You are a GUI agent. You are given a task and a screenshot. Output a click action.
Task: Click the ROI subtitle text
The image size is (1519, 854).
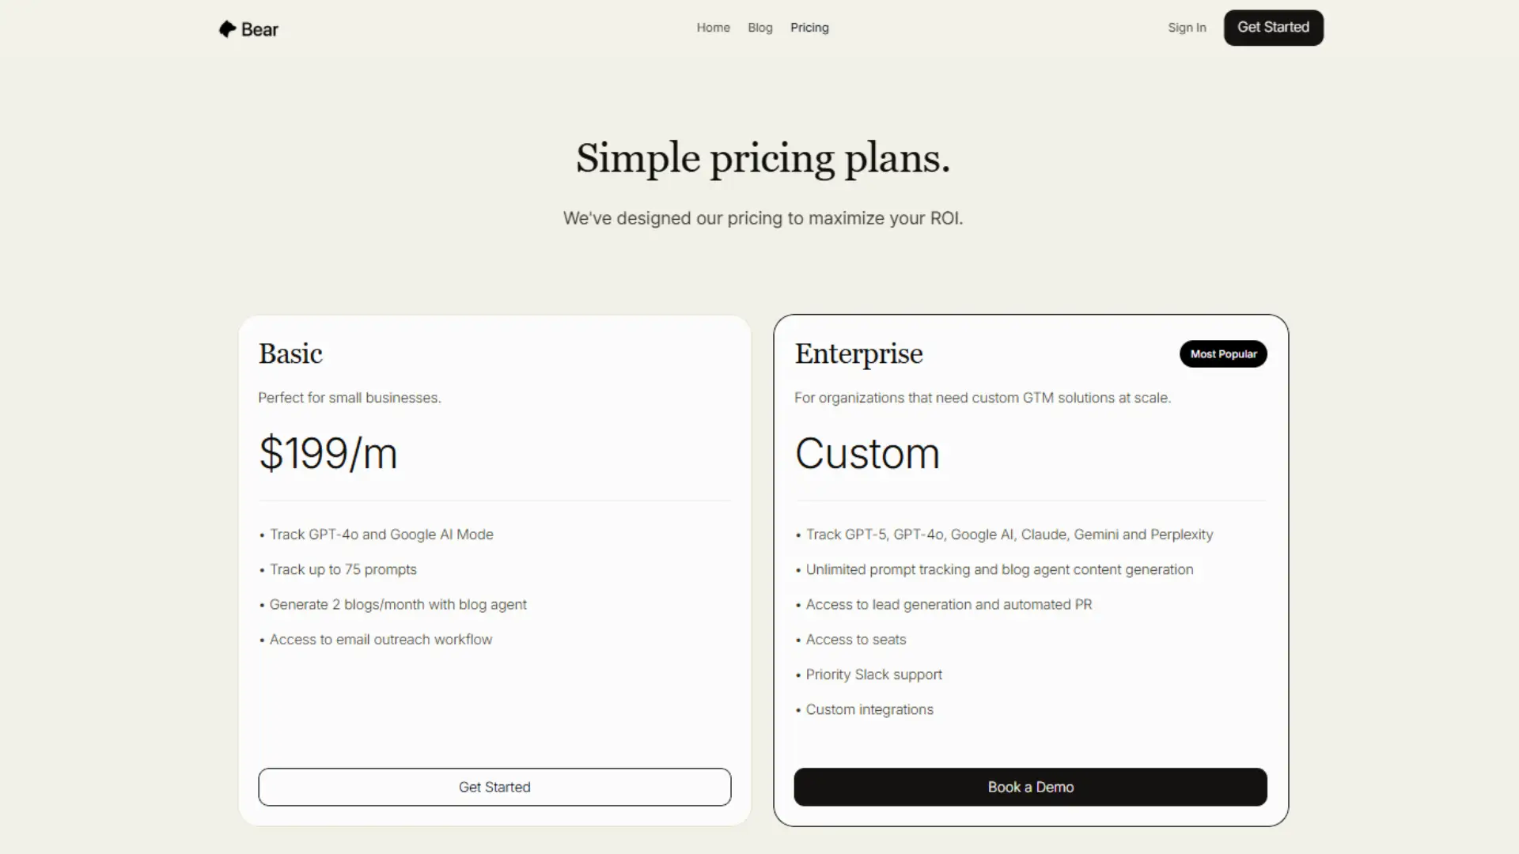762,218
